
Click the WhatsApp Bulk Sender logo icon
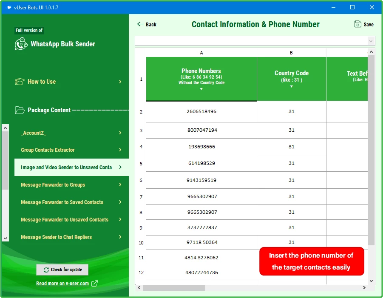point(21,44)
